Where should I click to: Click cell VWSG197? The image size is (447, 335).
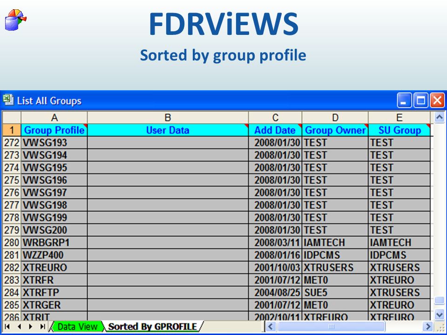coord(54,193)
